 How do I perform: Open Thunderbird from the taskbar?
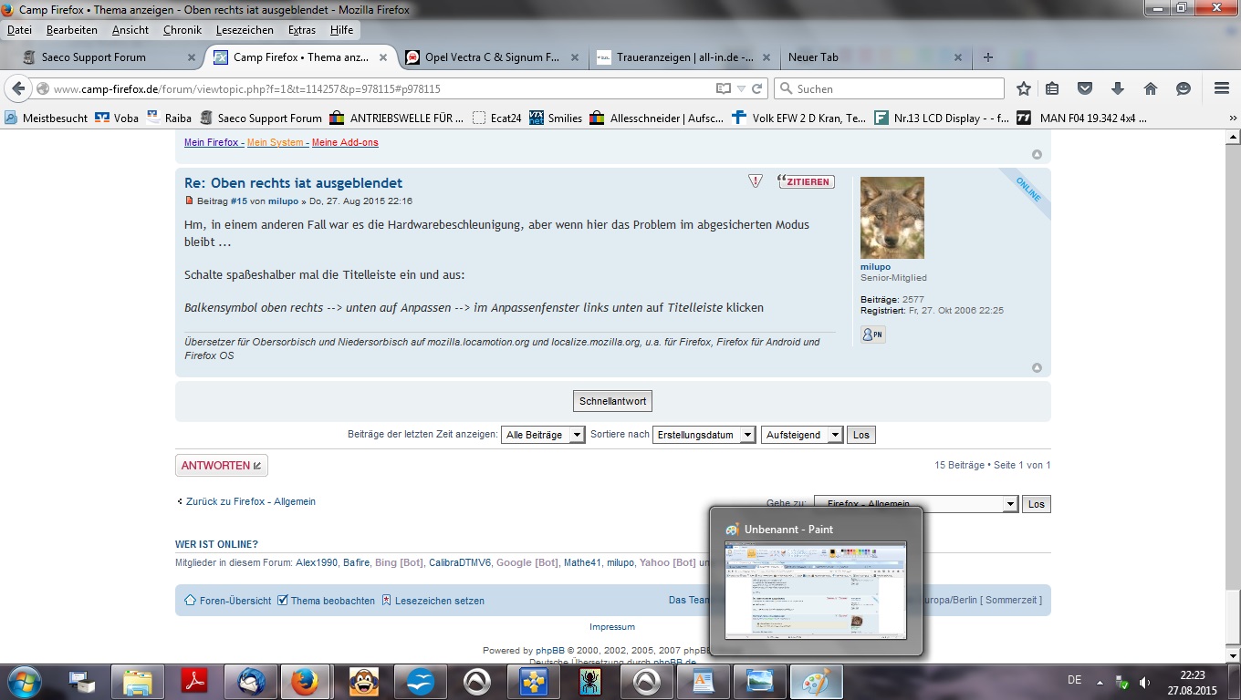coord(252,681)
